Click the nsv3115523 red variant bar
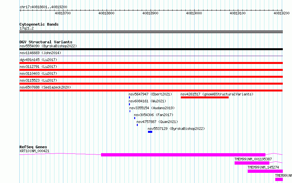 151,84
